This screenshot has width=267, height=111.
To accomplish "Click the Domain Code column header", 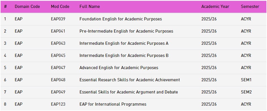I will click(27, 7).
